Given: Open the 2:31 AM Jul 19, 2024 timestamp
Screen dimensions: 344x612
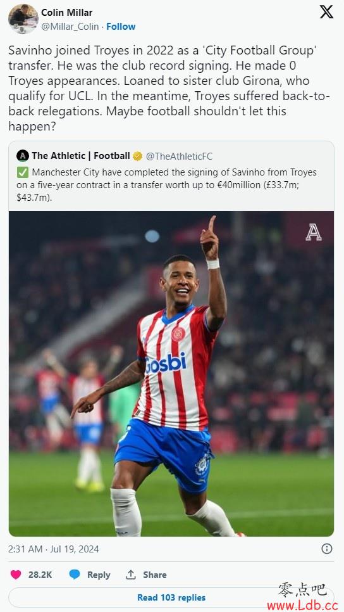Looking at the screenshot, I should [x=54, y=549].
